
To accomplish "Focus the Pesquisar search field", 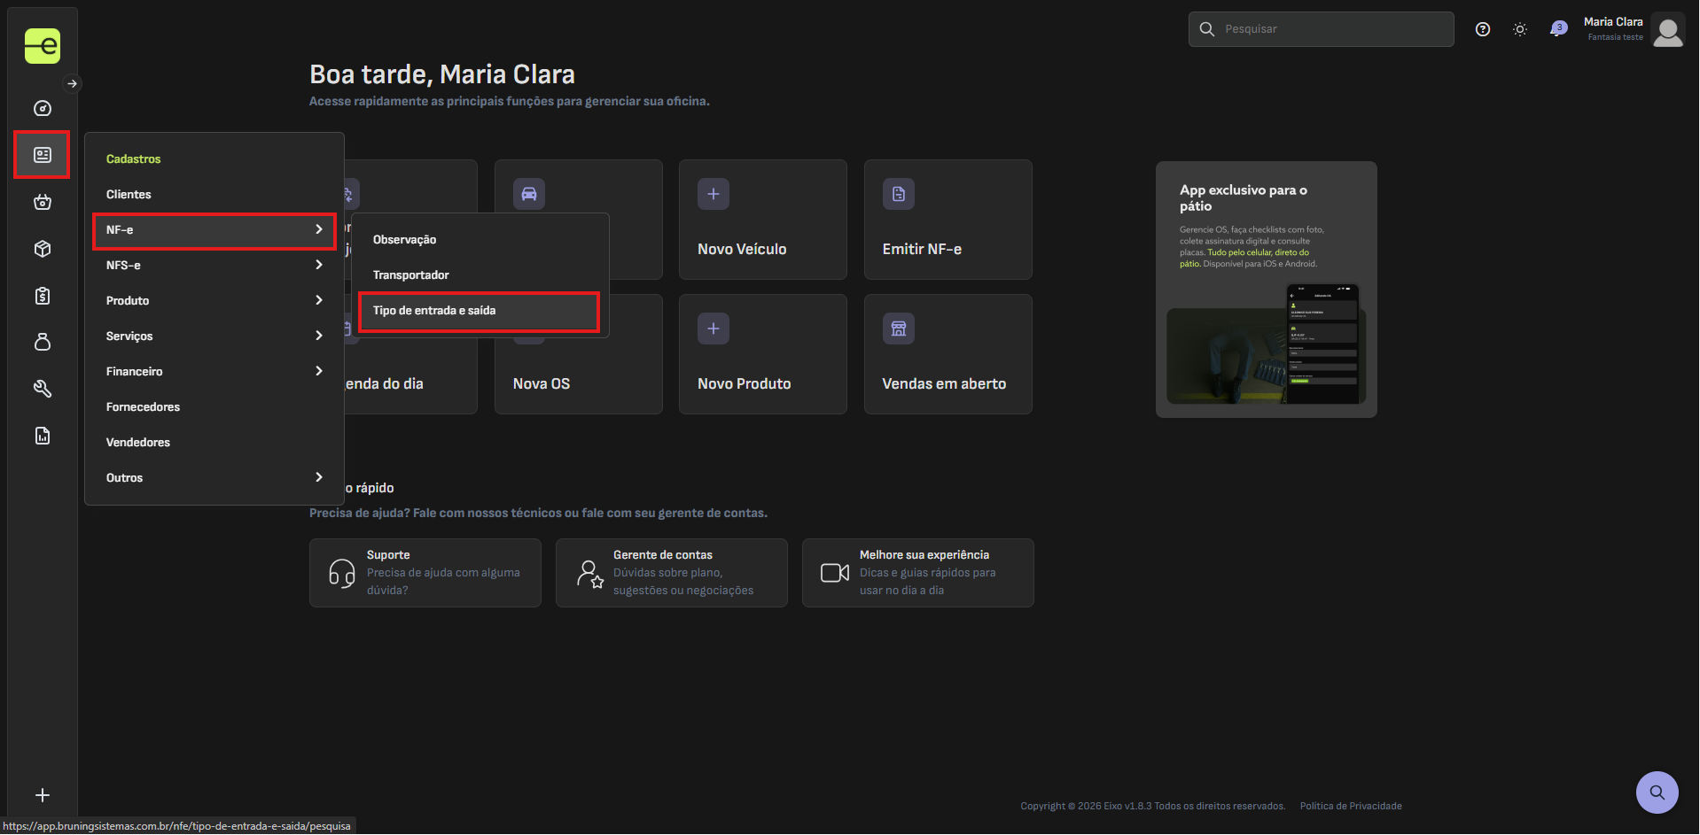I will 1322,29.
